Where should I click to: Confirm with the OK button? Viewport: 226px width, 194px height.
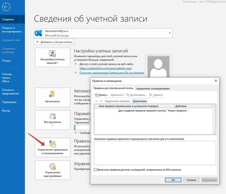(x=173, y=180)
